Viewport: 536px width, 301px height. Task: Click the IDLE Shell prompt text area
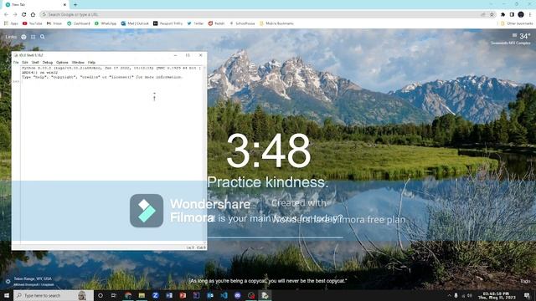click(x=112, y=154)
